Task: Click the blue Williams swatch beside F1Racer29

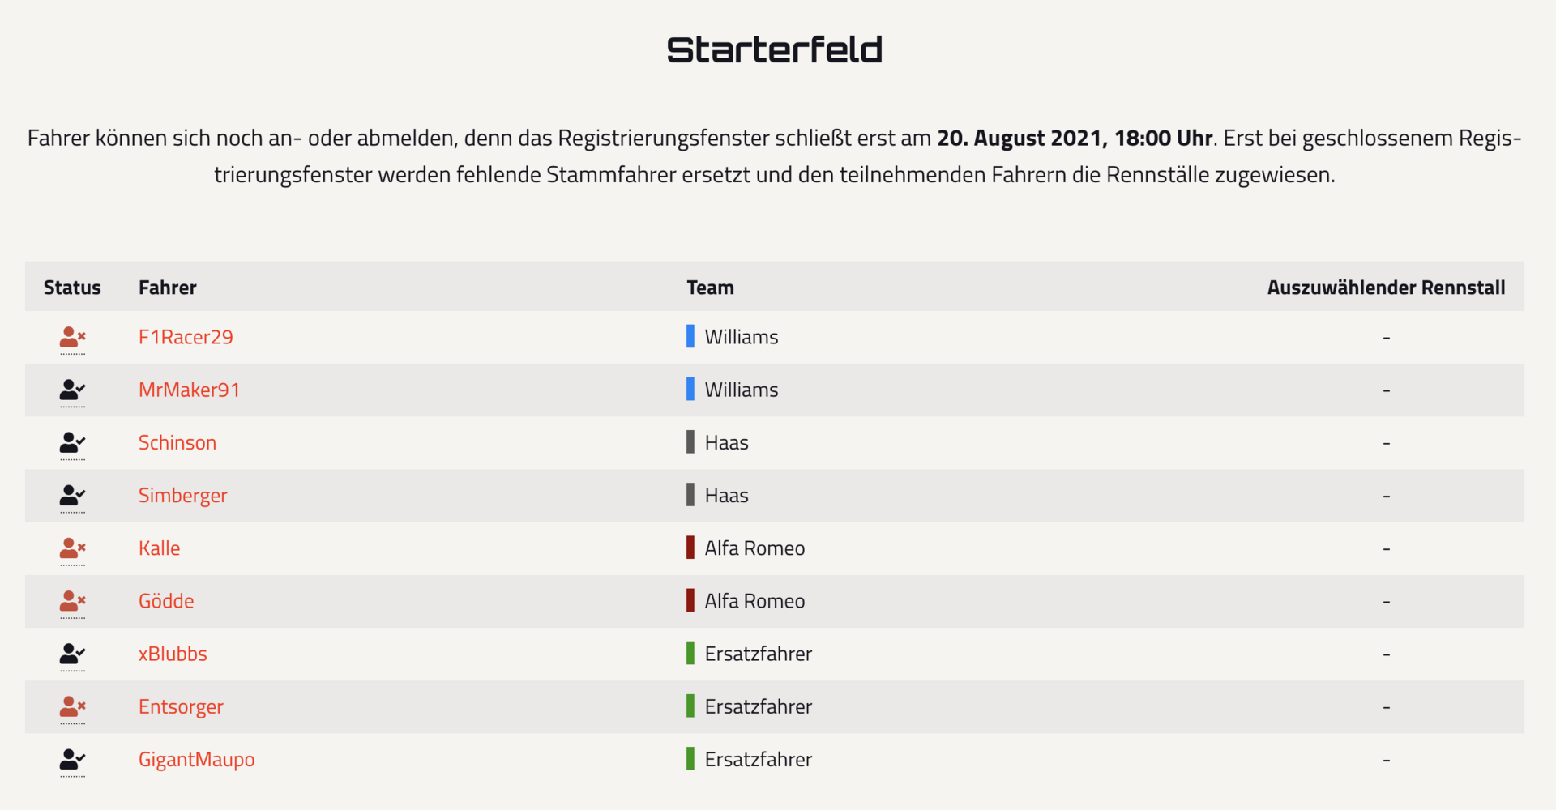Action: (690, 336)
